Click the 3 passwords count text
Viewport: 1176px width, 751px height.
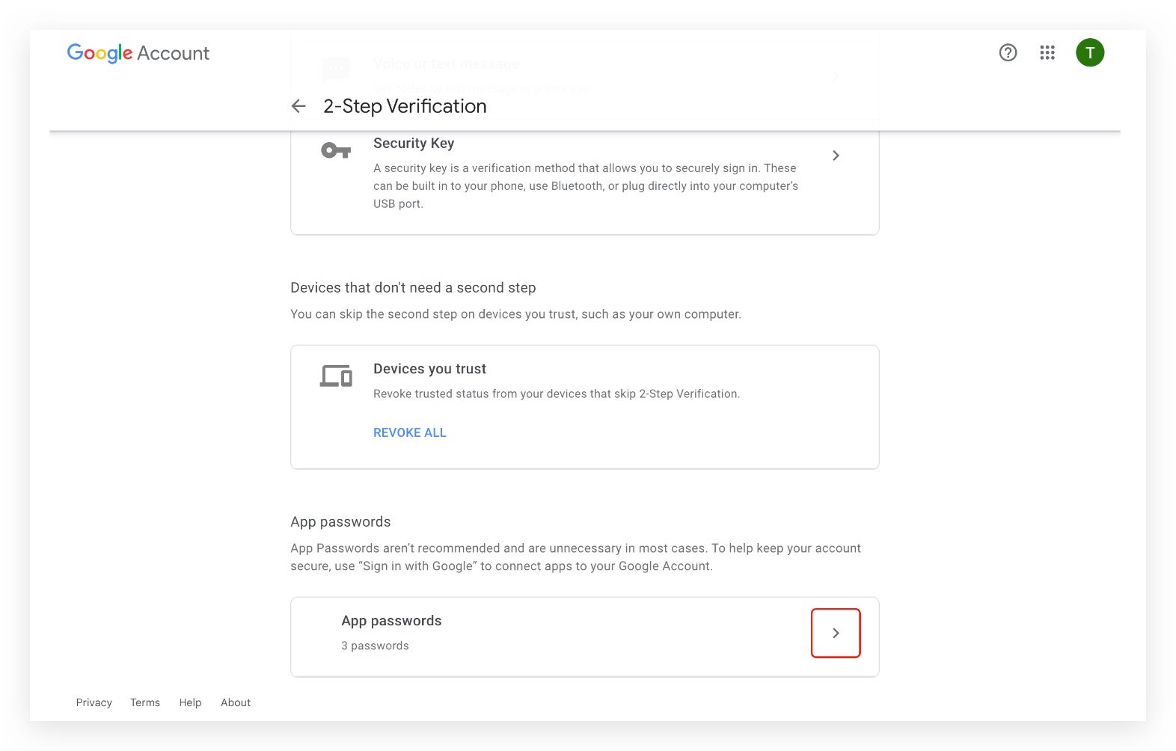pyautogui.click(x=375, y=646)
